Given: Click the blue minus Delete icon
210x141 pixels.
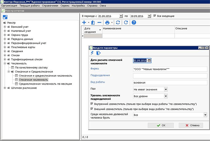Looking at the screenshot, I should tap(99, 22).
